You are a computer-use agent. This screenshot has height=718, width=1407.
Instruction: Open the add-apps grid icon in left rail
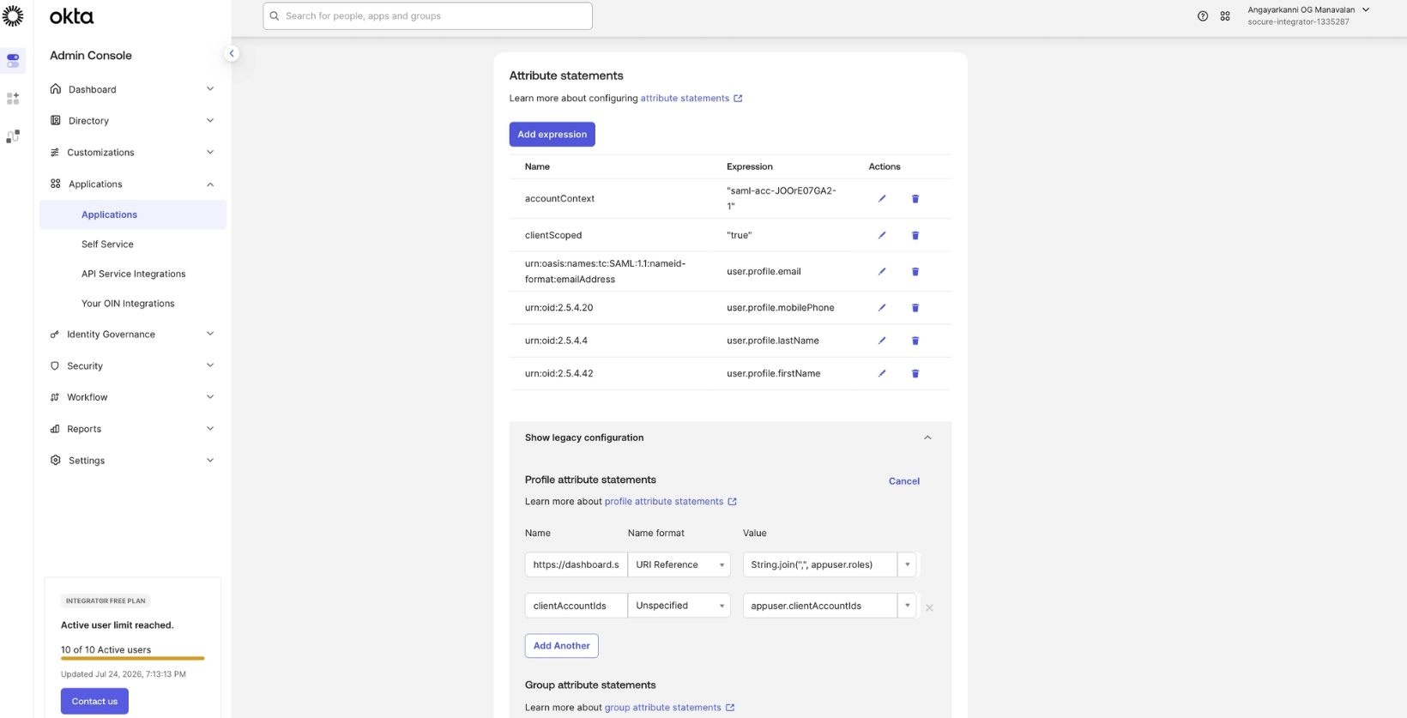pyautogui.click(x=13, y=99)
